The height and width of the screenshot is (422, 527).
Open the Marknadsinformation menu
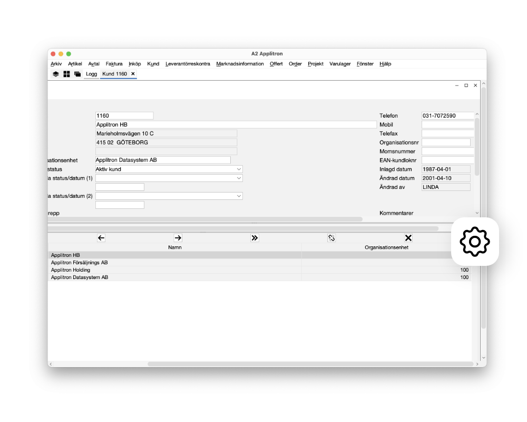(x=240, y=64)
